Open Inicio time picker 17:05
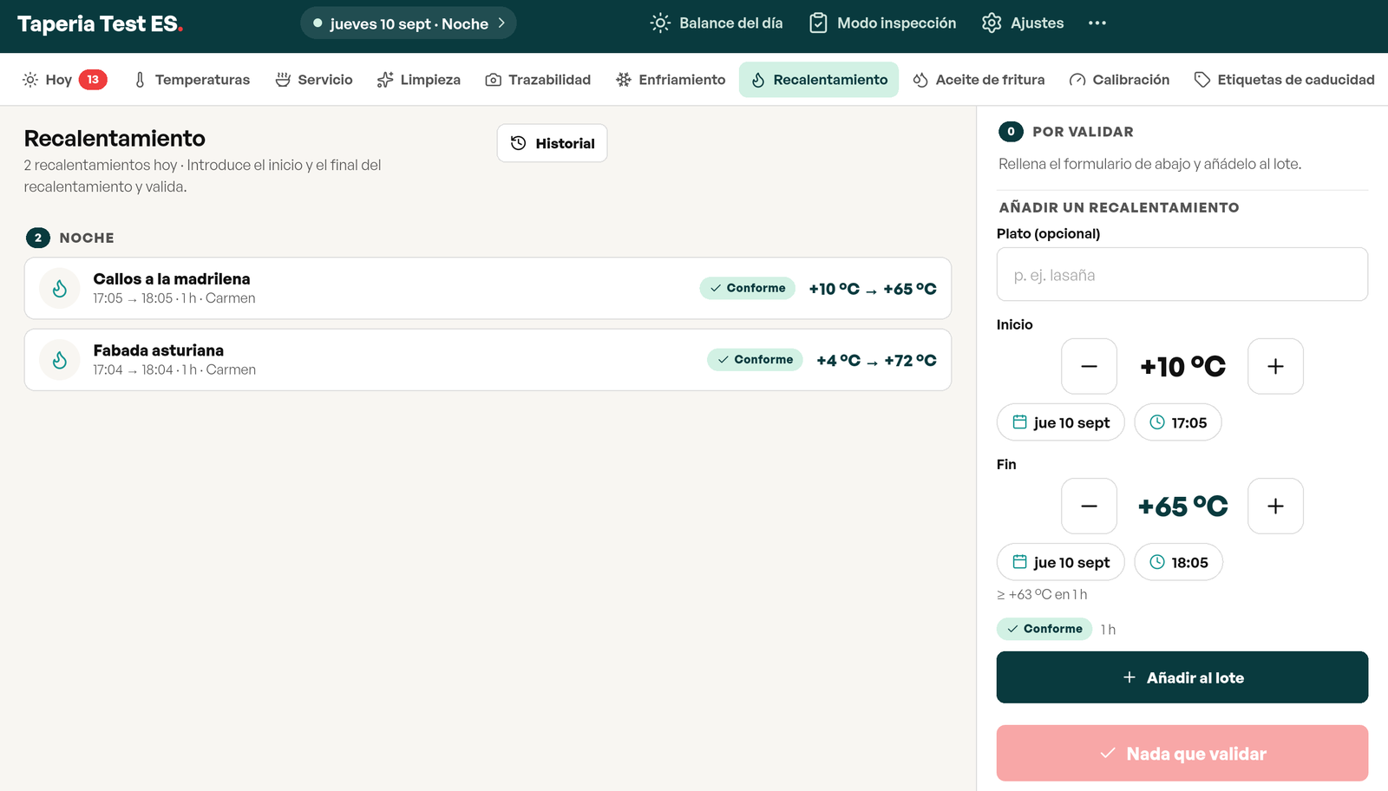Screen dimensions: 1388x791 (1178, 422)
